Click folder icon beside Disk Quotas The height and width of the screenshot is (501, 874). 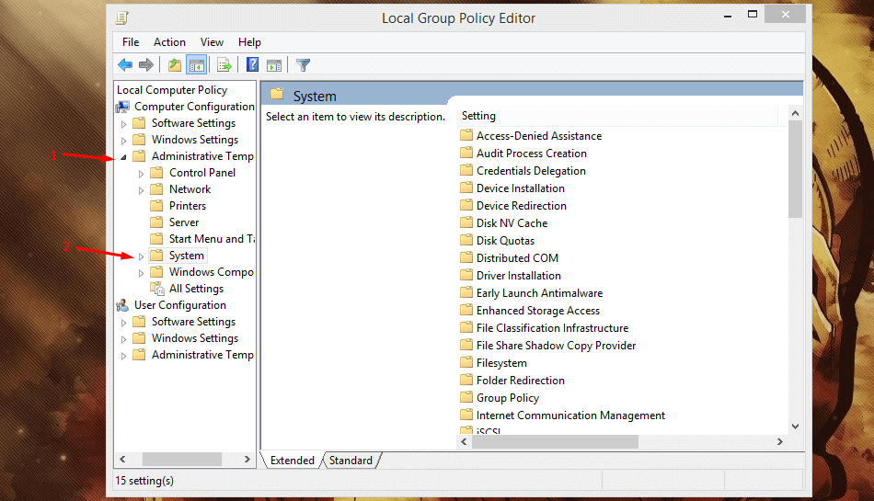click(466, 241)
